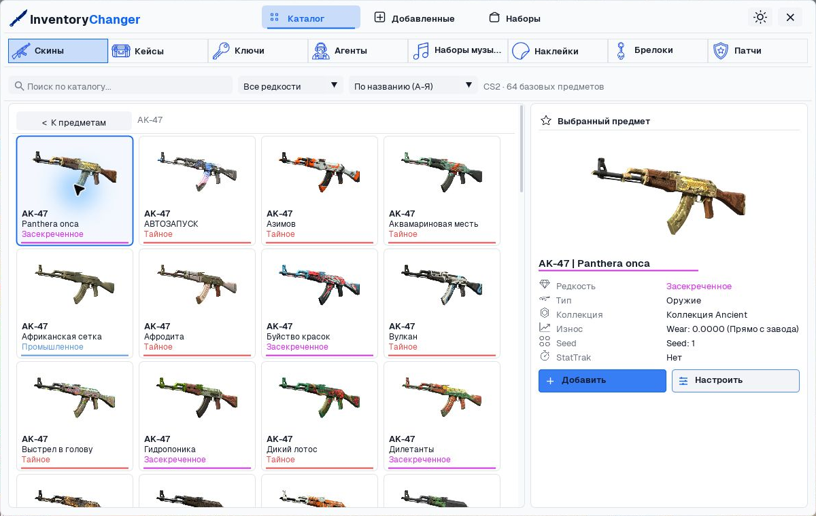Click the agent icon on Агенты
816x516 pixels.
click(x=321, y=51)
